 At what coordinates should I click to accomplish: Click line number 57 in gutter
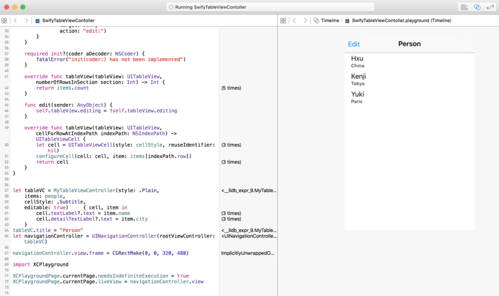pyautogui.click(x=6, y=191)
